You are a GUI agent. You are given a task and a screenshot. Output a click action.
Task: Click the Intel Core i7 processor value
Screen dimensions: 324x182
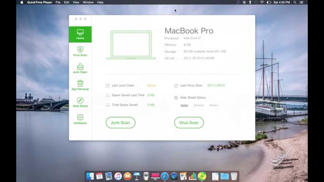point(192,38)
